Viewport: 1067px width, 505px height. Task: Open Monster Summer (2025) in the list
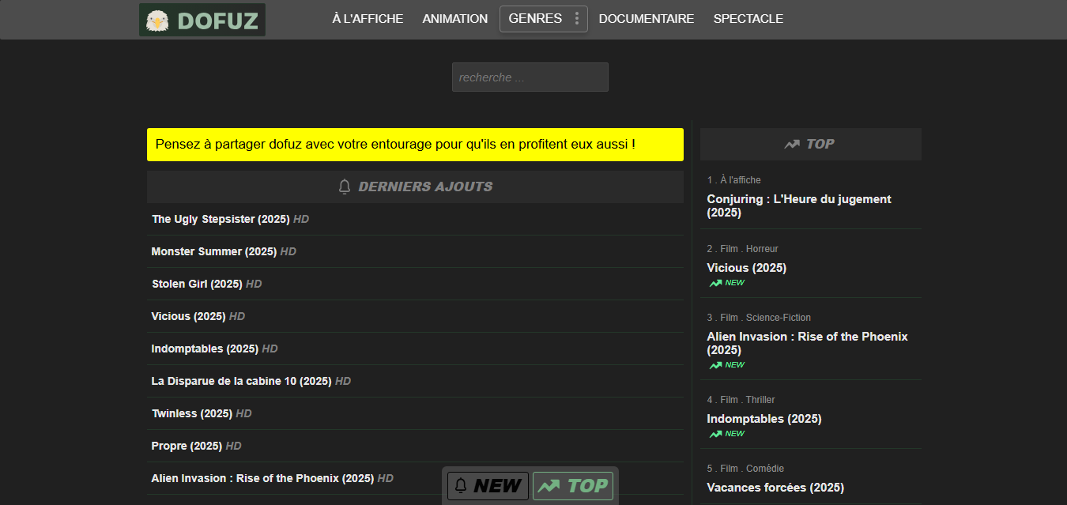point(213,251)
